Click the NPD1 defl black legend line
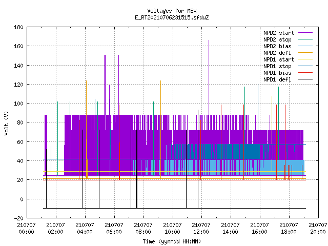The height and width of the screenshot is (246, 328). [305, 79]
